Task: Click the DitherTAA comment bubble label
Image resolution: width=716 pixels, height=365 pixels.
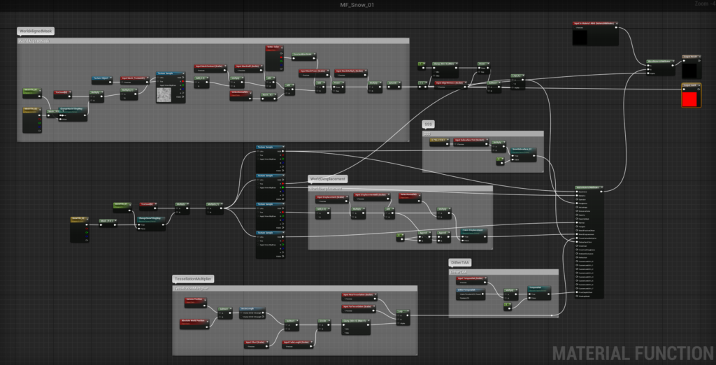Action: tap(460, 262)
